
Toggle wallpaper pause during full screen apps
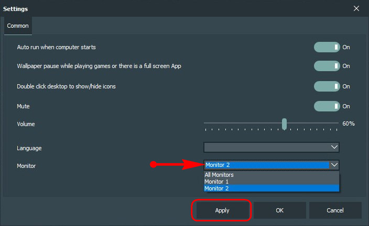pos(327,66)
